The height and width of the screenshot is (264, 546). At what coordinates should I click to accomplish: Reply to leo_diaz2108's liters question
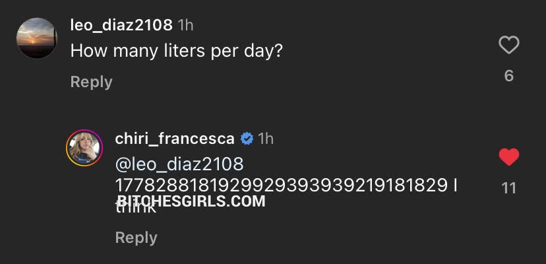(91, 82)
